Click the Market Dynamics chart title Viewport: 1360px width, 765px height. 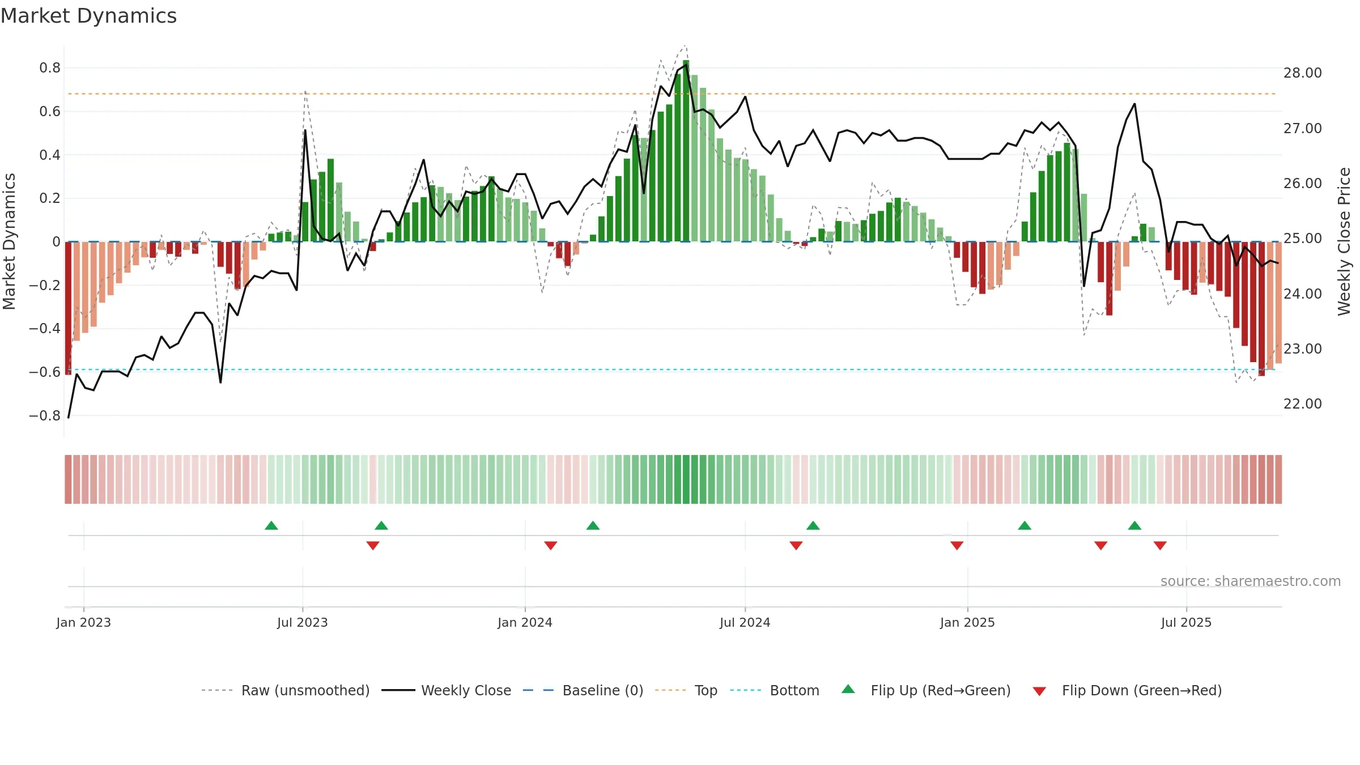pos(88,16)
